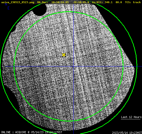This screenshot has height=134, width=142.
Task: Click right end of horizontal blue line
Action: click(141, 66)
